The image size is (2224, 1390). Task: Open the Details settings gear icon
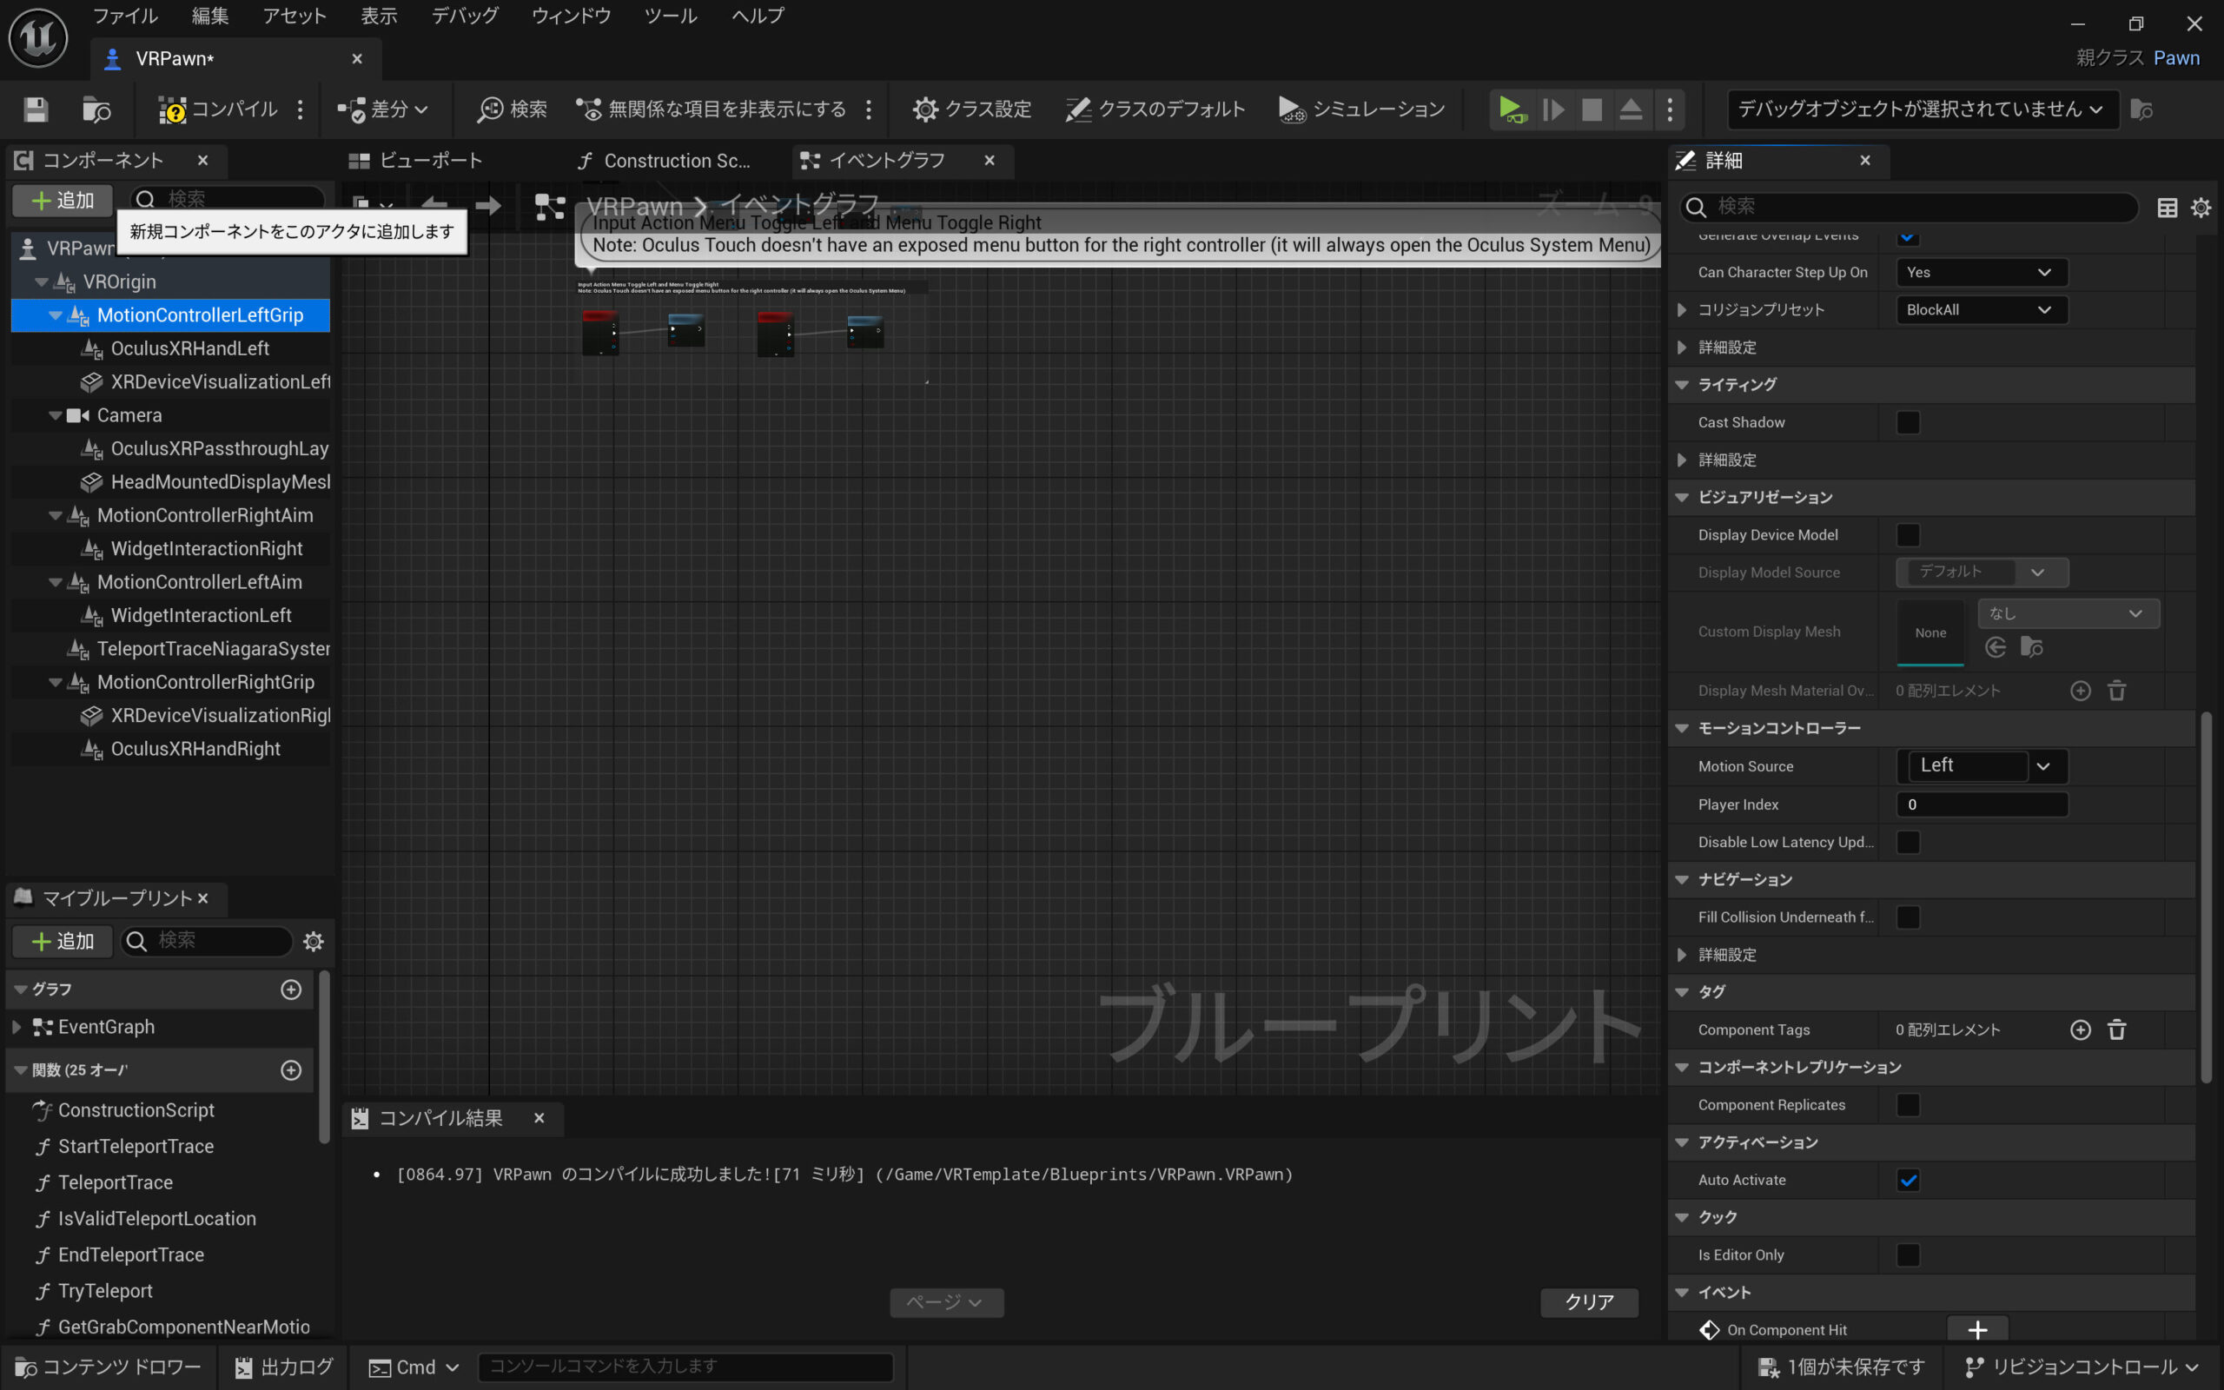point(2200,208)
